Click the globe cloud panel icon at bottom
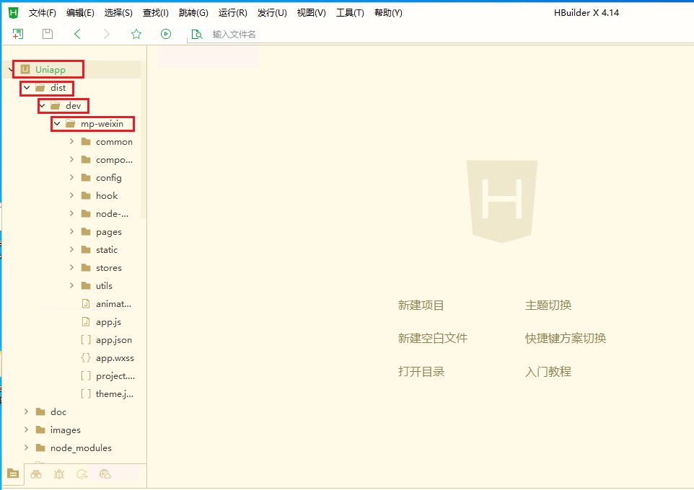694x490 pixels. pos(105,474)
